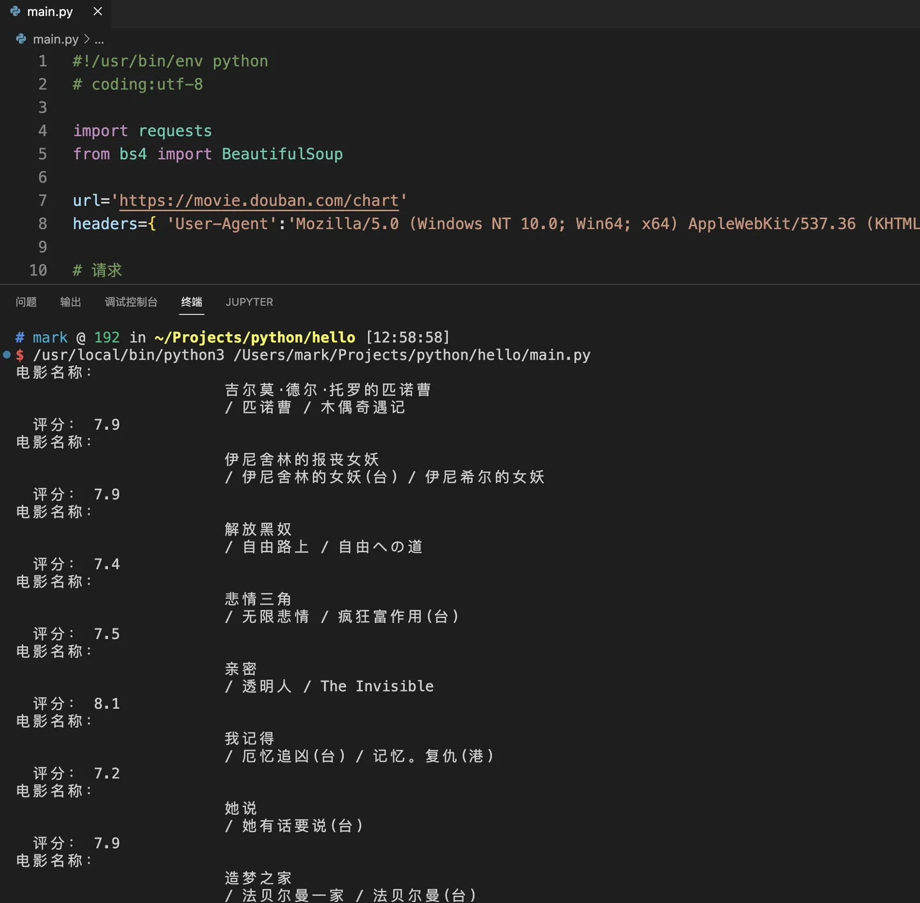Image resolution: width=920 pixels, height=903 pixels.
Task: Place cursor on BeautifulSoup in line 5
Action: click(282, 154)
